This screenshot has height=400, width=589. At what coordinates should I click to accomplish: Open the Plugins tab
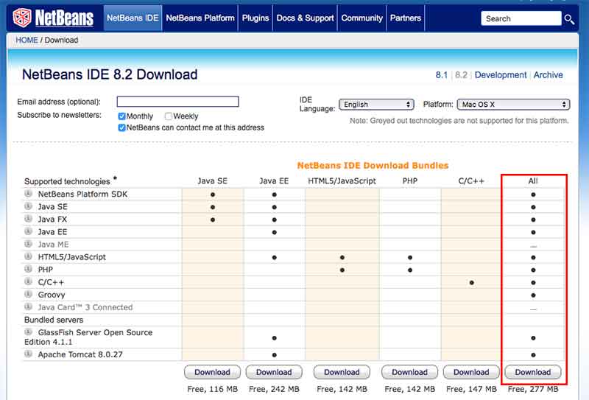255,18
